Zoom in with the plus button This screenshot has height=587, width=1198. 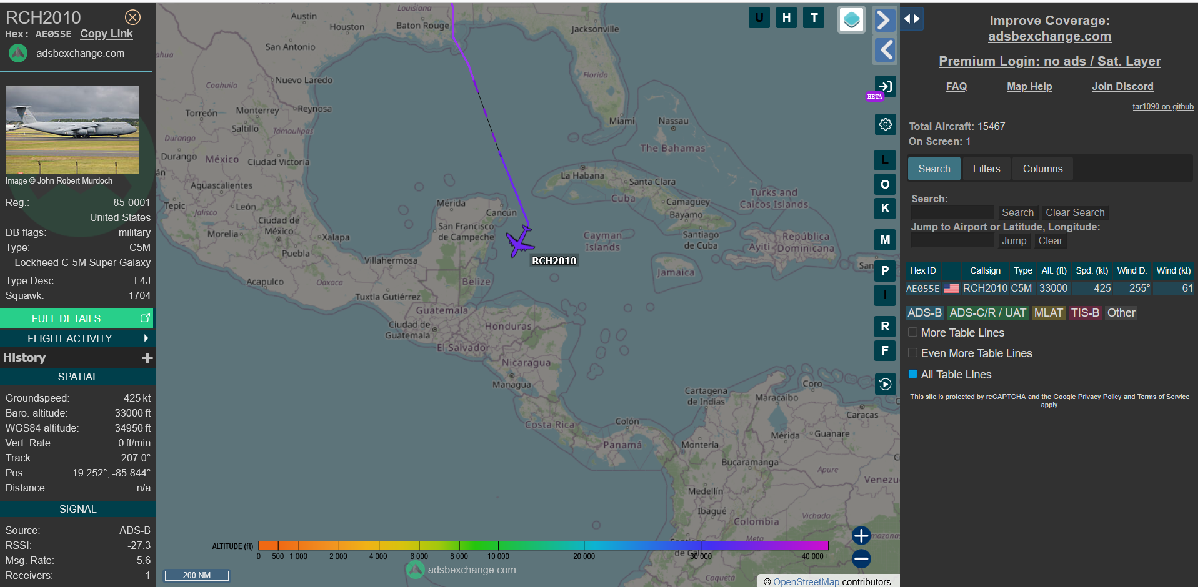tap(861, 535)
